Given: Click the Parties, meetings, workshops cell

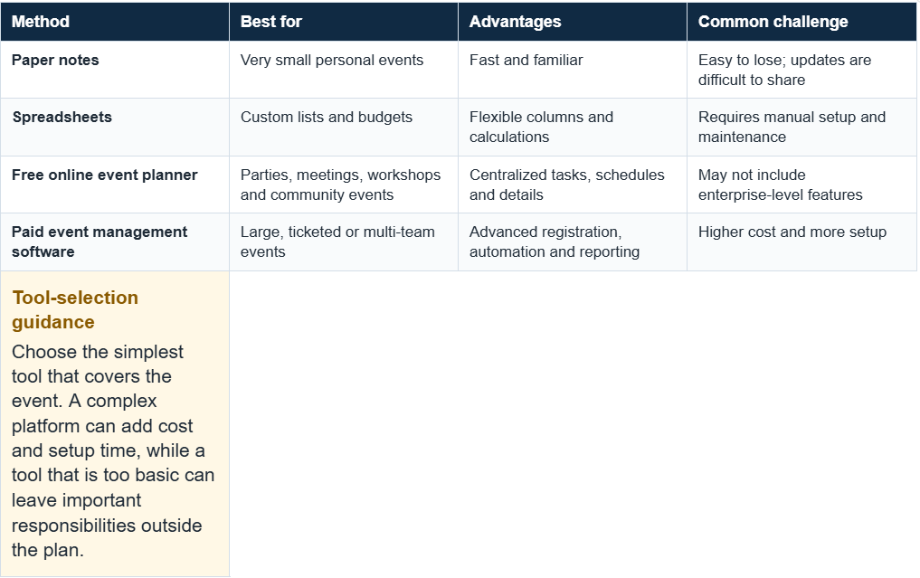Looking at the screenshot, I should [x=344, y=185].
